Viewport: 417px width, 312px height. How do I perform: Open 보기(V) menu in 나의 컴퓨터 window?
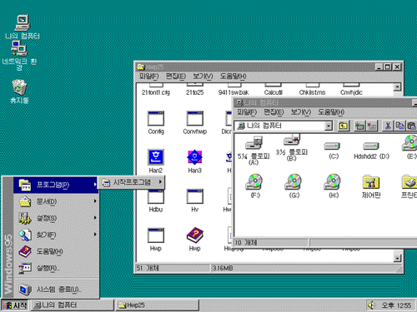pos(301,112)
